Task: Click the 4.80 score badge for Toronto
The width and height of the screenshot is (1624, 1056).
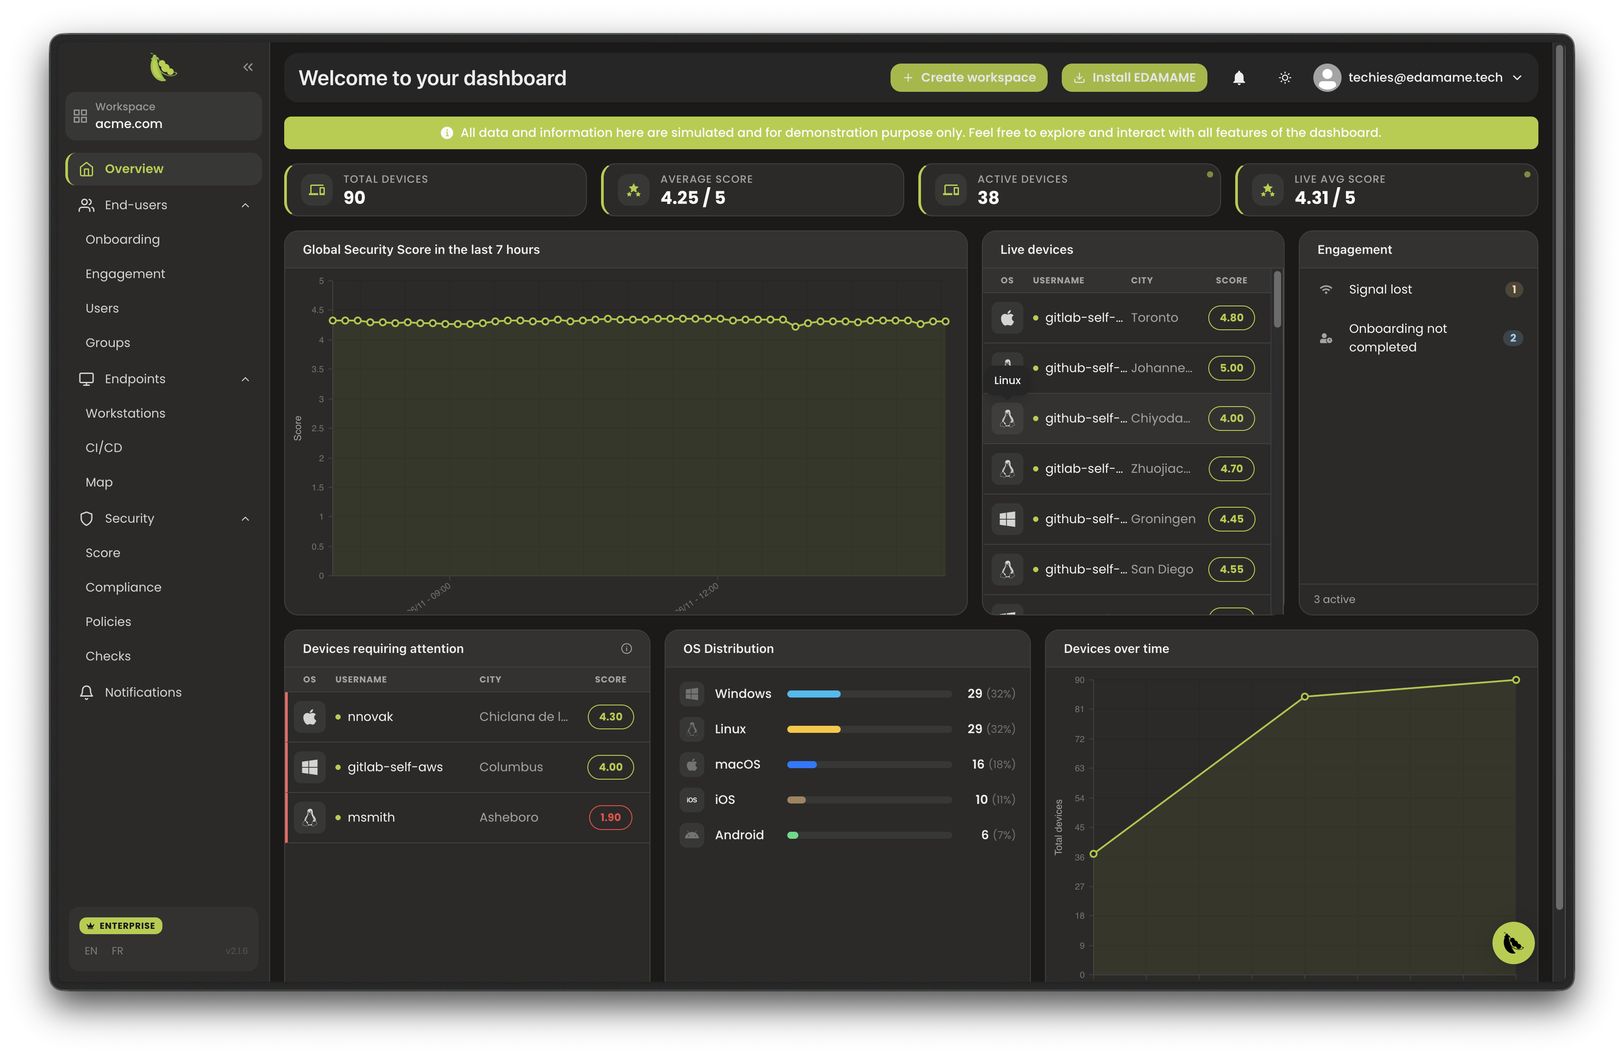Action: 1231,318
